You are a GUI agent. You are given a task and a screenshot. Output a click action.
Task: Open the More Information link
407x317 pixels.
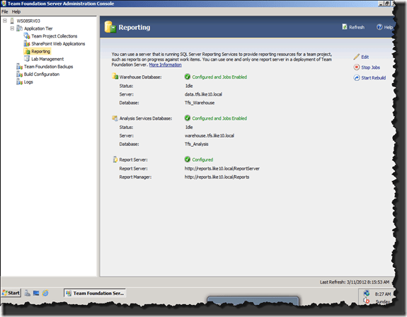pyautogui.click(x=165, y=65)
